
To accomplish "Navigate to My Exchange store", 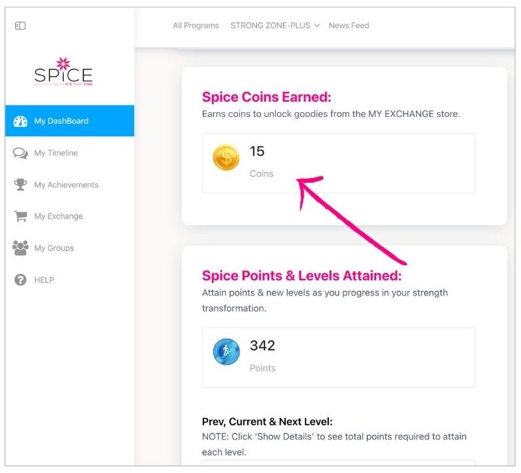I will click(58, 217).
